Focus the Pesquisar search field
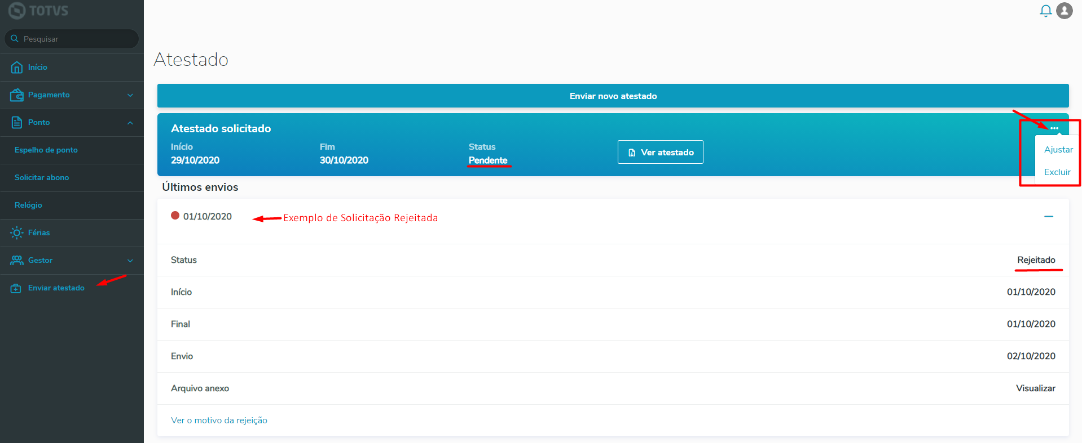The width and height of the screenshot is (1082, 443). [x=72, y=39]
